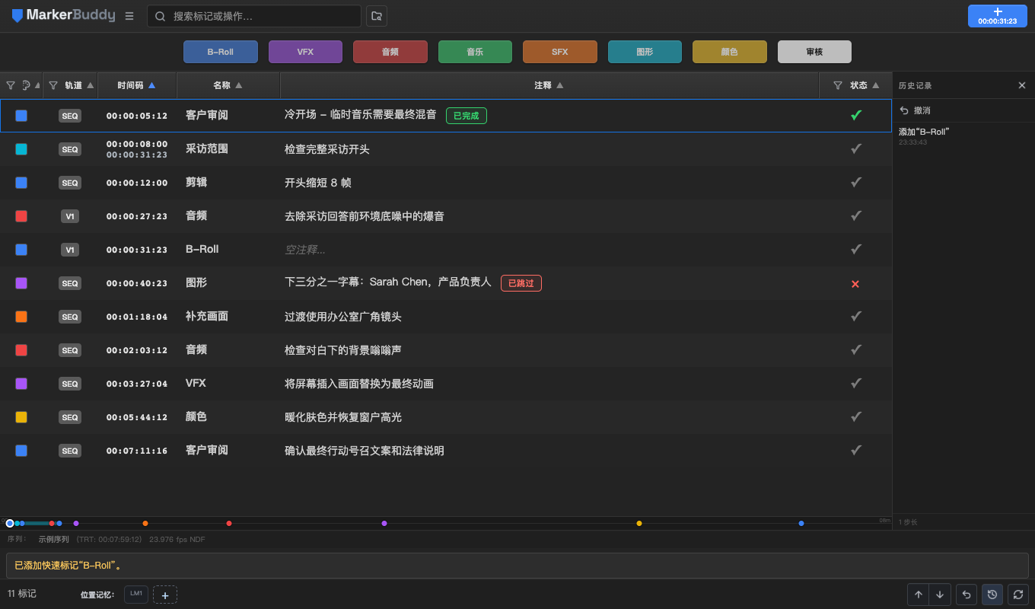Go to previous marker with up arrow
1035x609 pixels.
coord(919,595)
